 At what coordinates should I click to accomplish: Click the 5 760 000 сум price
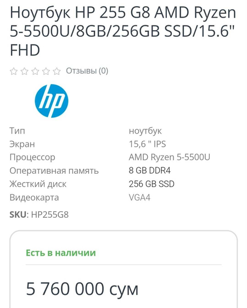[82, 289]
